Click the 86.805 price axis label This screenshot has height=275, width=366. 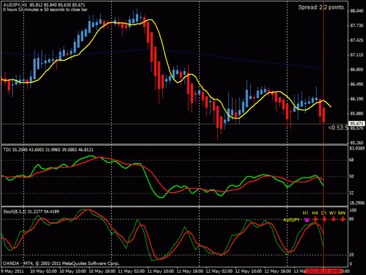click(357, 70)
